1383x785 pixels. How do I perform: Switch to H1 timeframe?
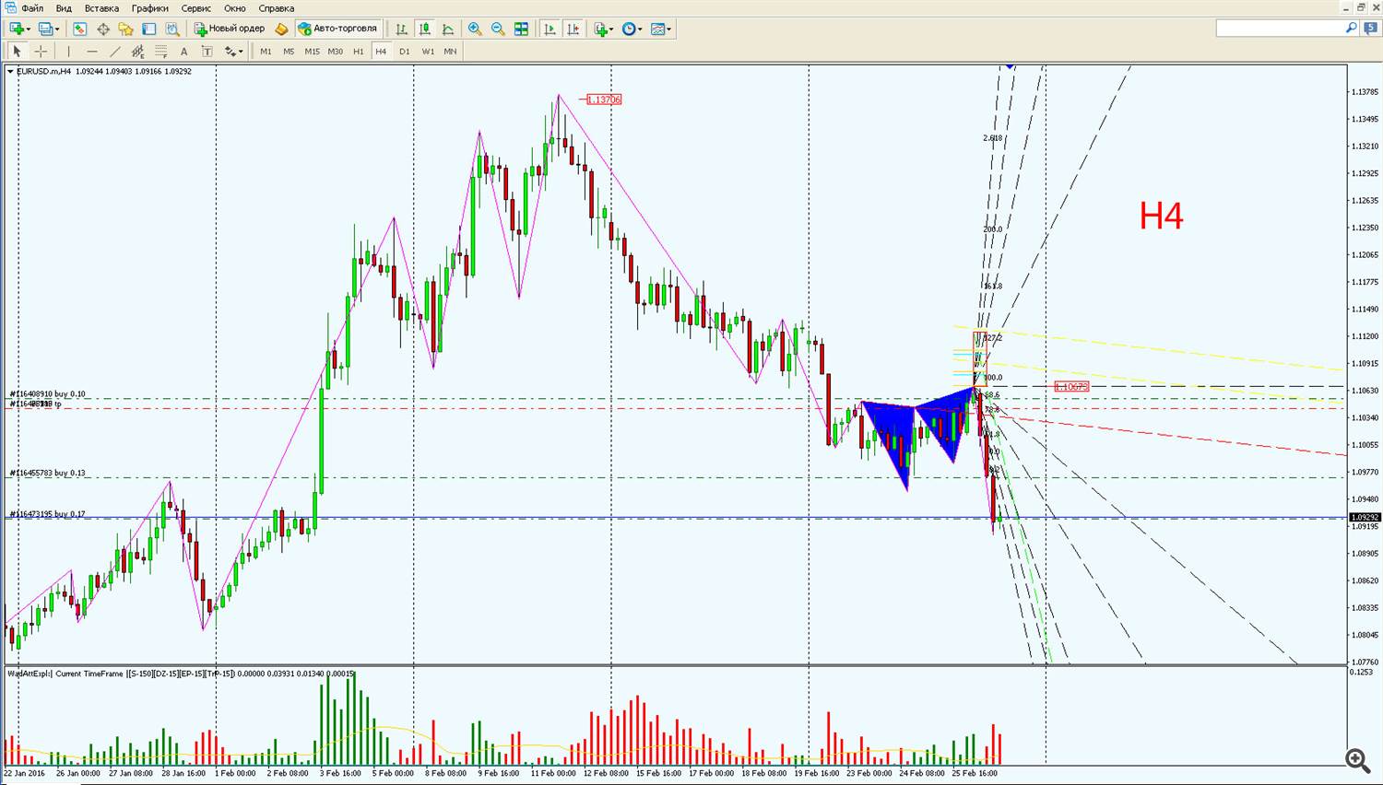pos(358,52)
